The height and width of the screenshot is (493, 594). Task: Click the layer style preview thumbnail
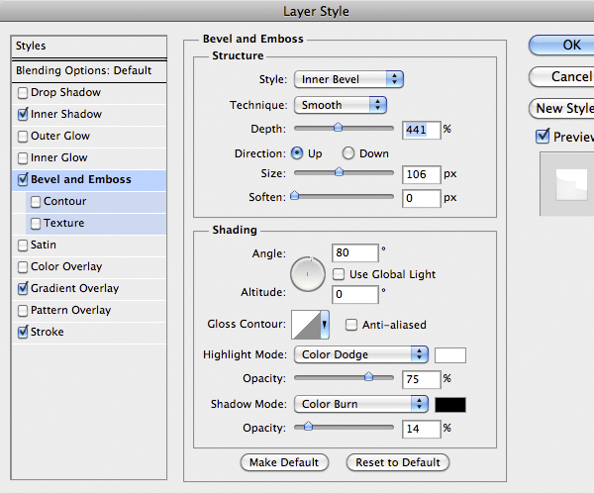566,184
